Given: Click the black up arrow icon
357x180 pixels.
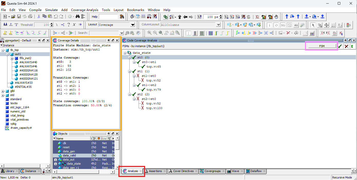Looking at the screenshot, I should click(x=180, y=17).
